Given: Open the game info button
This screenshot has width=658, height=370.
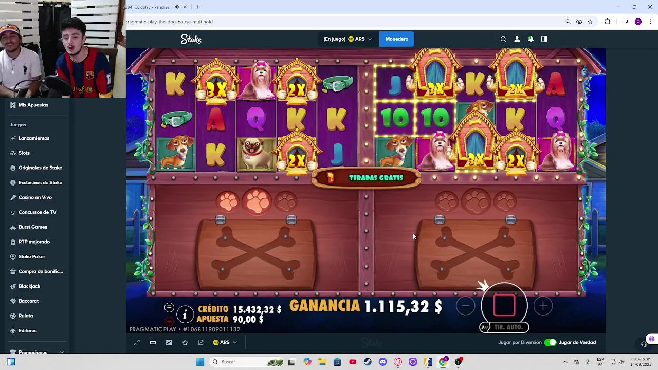Looking at the screenshot, I should (x=185, y=314).
